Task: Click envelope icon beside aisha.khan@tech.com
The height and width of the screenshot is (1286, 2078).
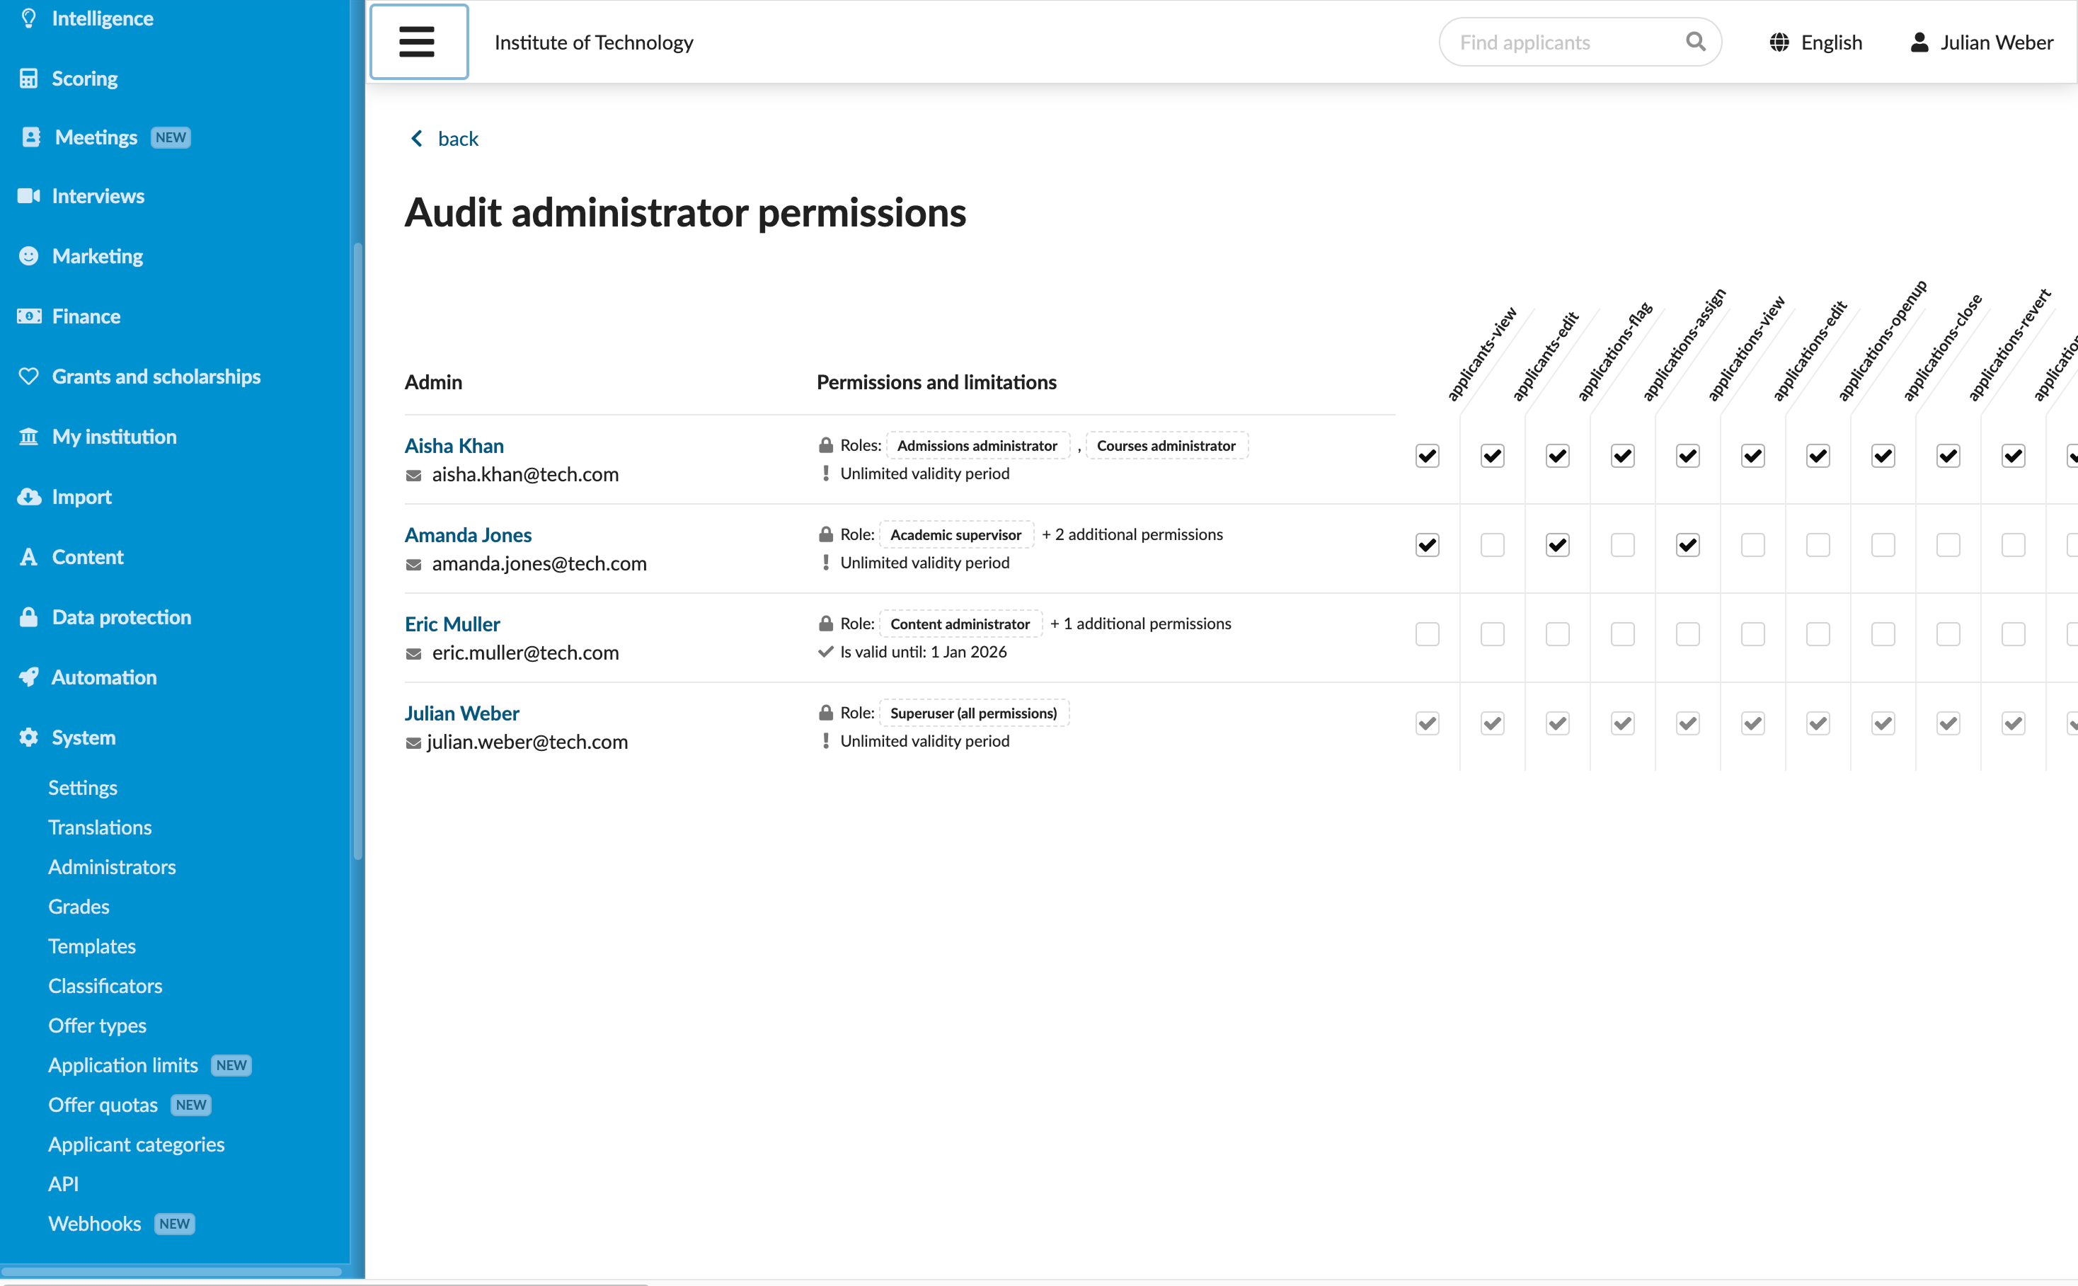Action: coord(413,476)
